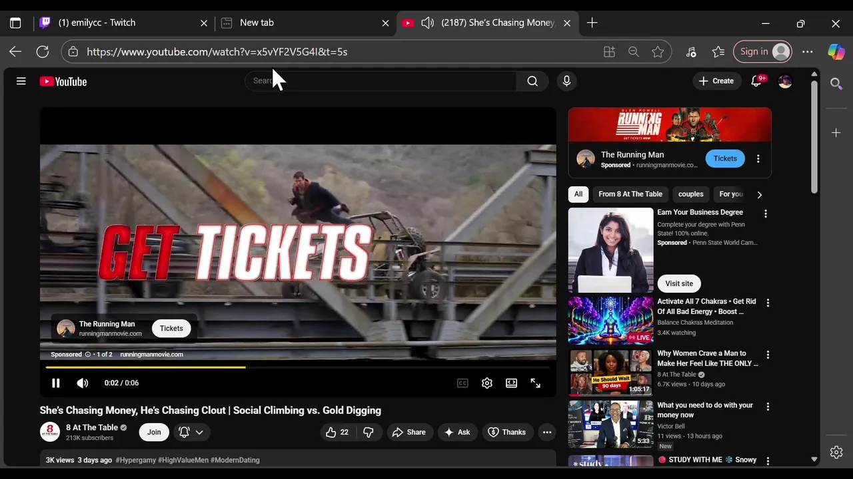Image resolution: width=853 pixels, height=479 pixels.
Task: Open the He Should Wait 90 days thumbnail
Action: click(610, 373)
